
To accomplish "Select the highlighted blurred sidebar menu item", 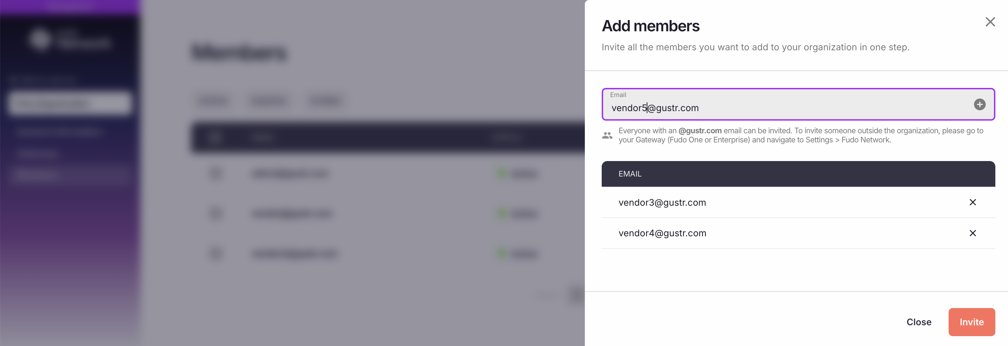I will coord(70,103).
